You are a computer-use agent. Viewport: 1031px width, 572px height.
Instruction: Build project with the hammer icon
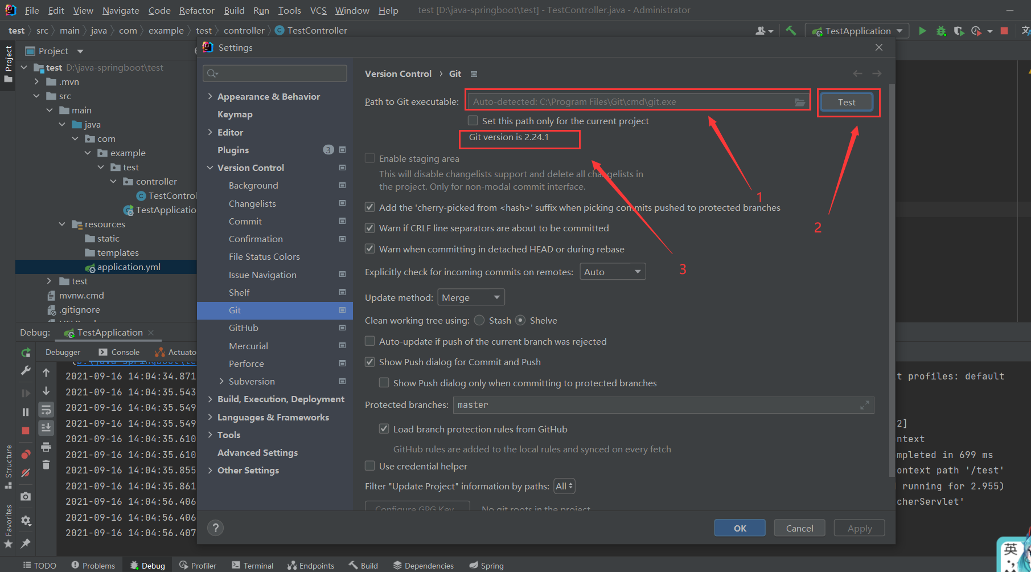791,31
